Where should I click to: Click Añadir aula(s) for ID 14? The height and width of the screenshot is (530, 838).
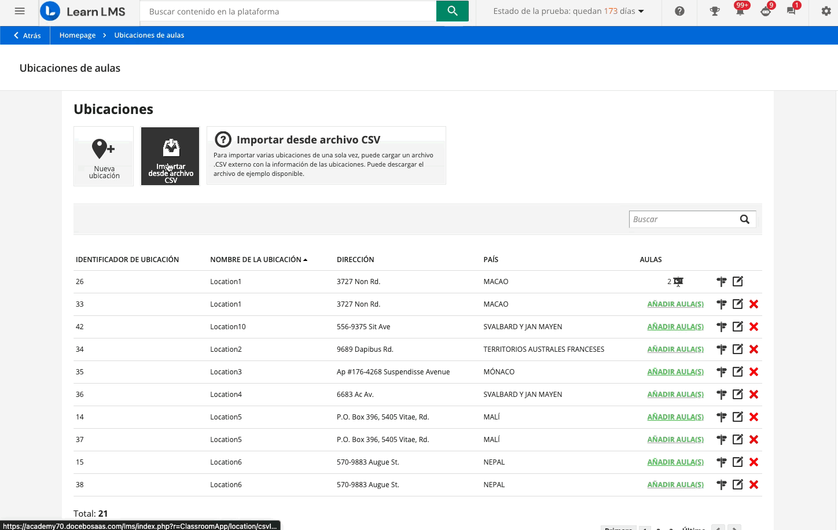(x=675, y=417)
